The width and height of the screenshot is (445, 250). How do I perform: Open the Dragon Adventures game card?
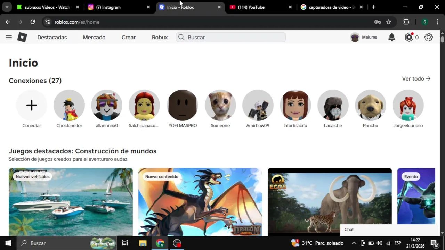(x=200, y=202)
